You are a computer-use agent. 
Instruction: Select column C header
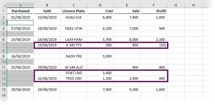74,5
